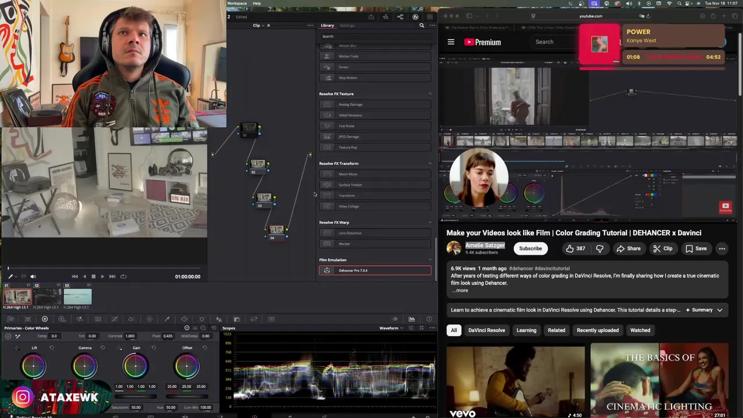Viewport: 743px width, 418px height.
Task: Open the node graph options menu dots
Action: click(310, 26)
